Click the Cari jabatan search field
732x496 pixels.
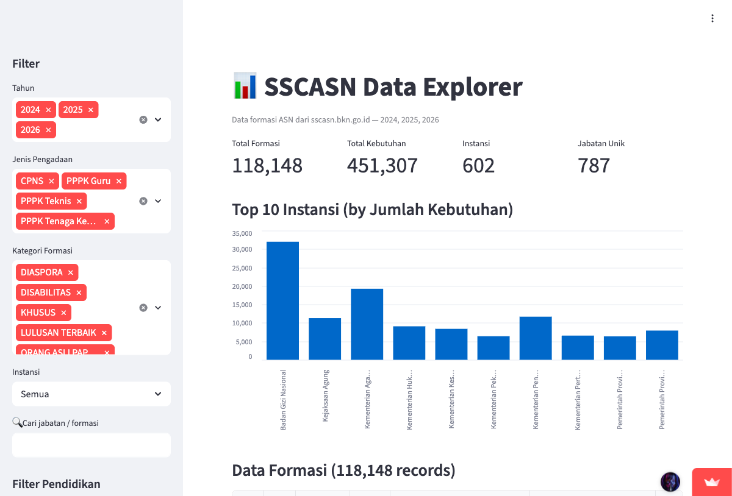(x=91, y=445)
